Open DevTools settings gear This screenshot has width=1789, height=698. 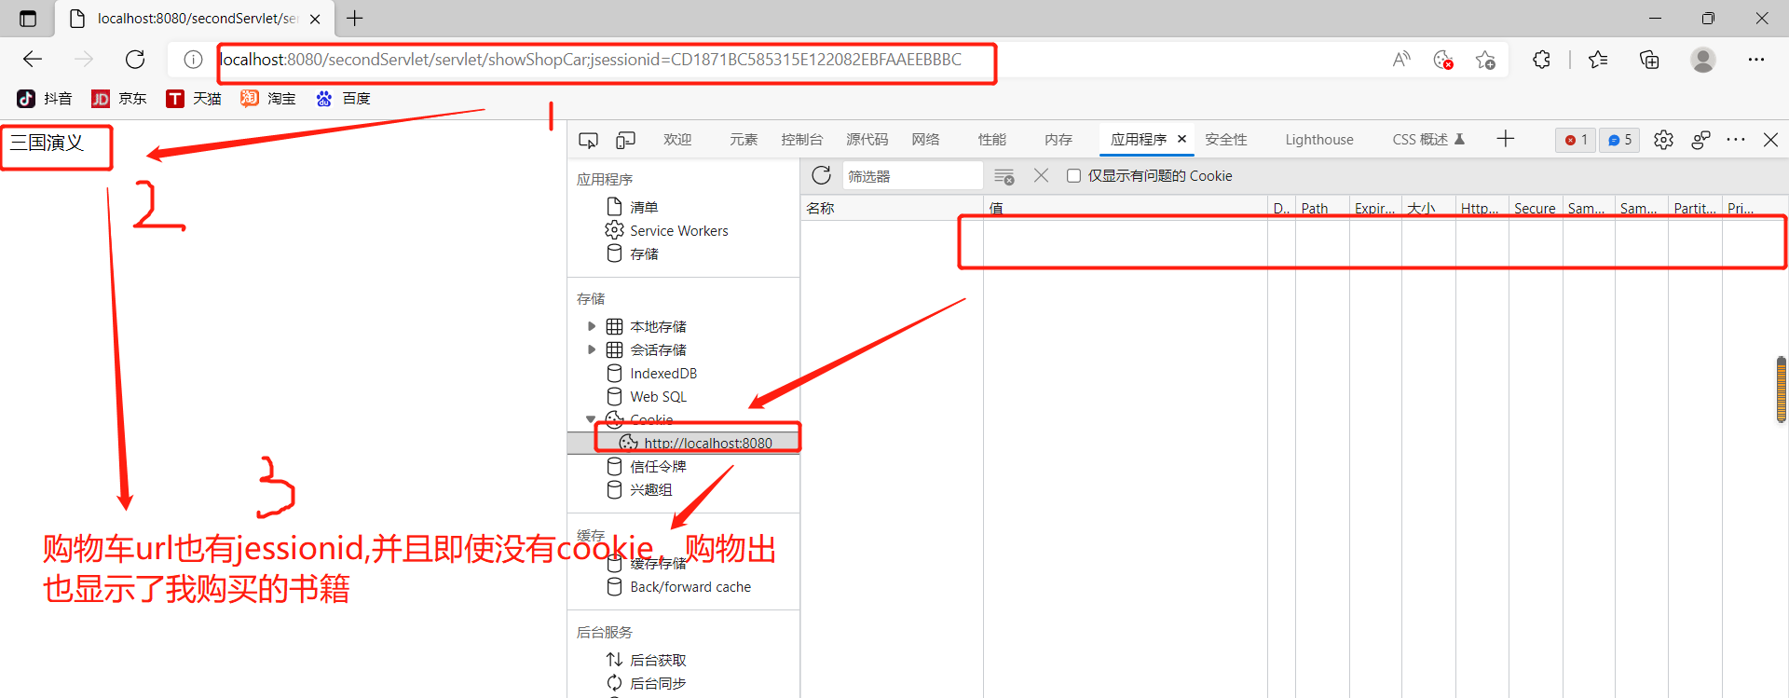(1663, 140)
